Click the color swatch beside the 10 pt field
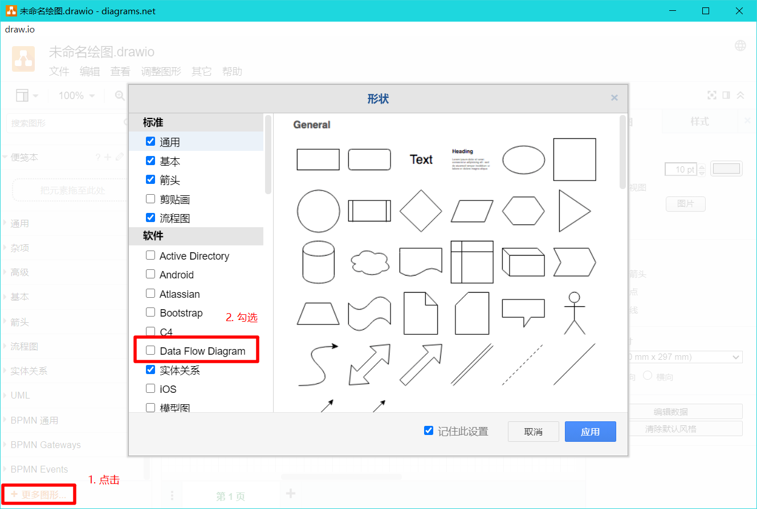The height and width of the screenshot is (509, 757). click(726, 169)
